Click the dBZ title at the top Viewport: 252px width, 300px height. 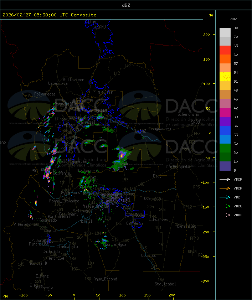(126, 5)
